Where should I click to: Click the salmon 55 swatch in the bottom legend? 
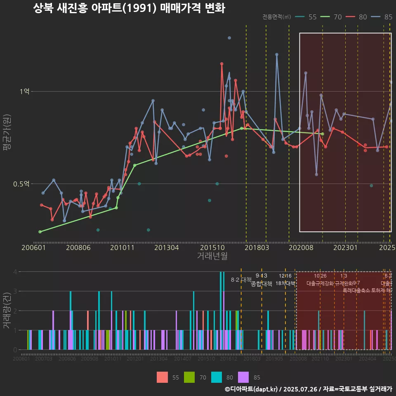point(162,377)
